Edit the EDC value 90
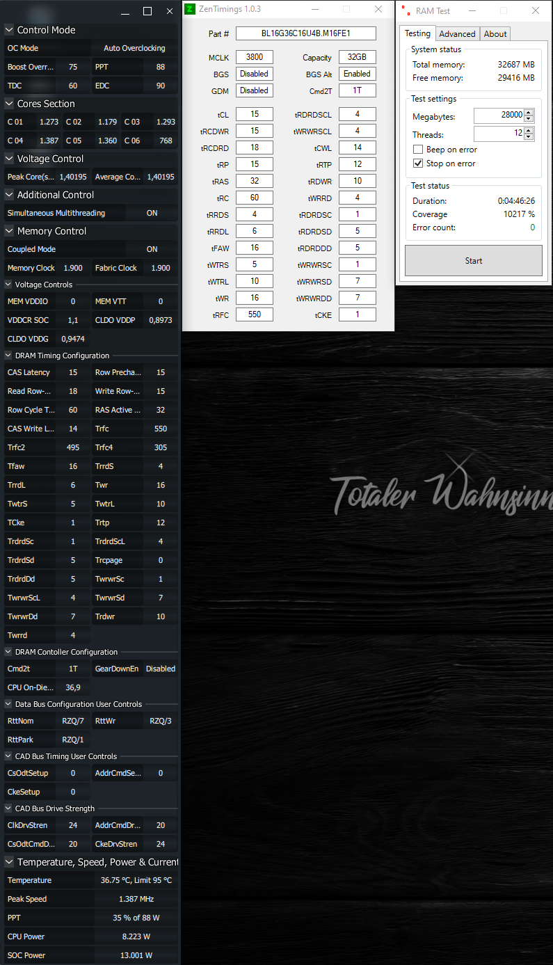Viewport: 553px width, 965px height. (x=161, y=86)
